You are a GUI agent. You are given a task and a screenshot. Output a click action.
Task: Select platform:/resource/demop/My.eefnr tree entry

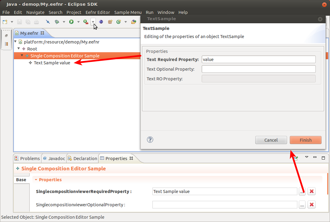tap(61, 42)
